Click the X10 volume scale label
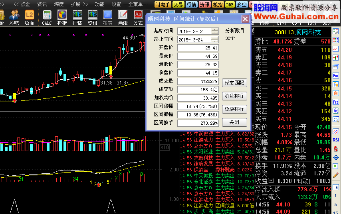The height and width of the screenshot is (214, 341). coord(165,147)
